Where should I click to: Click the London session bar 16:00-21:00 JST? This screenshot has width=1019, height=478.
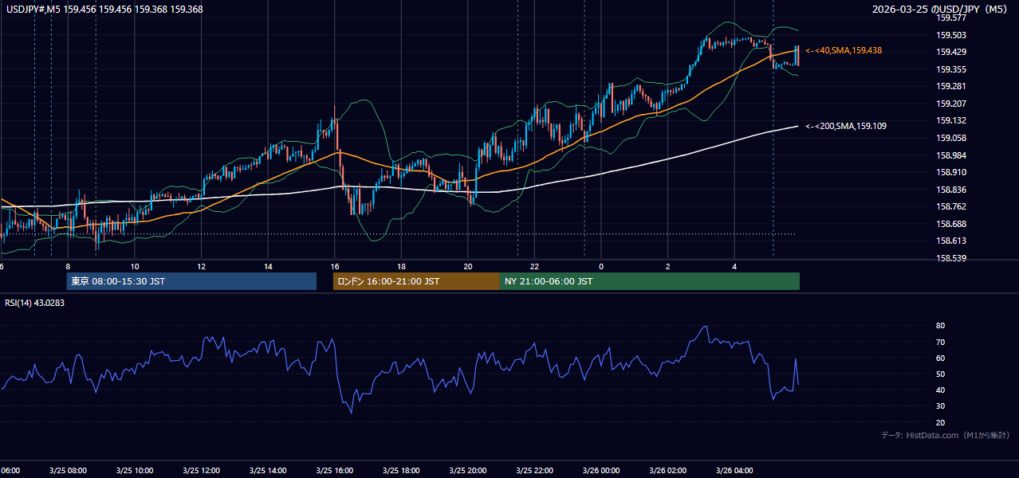pyautogui.click(x=416, y=281)
